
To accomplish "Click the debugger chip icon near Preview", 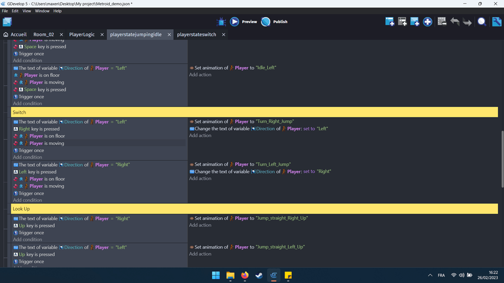I will 221,22.
